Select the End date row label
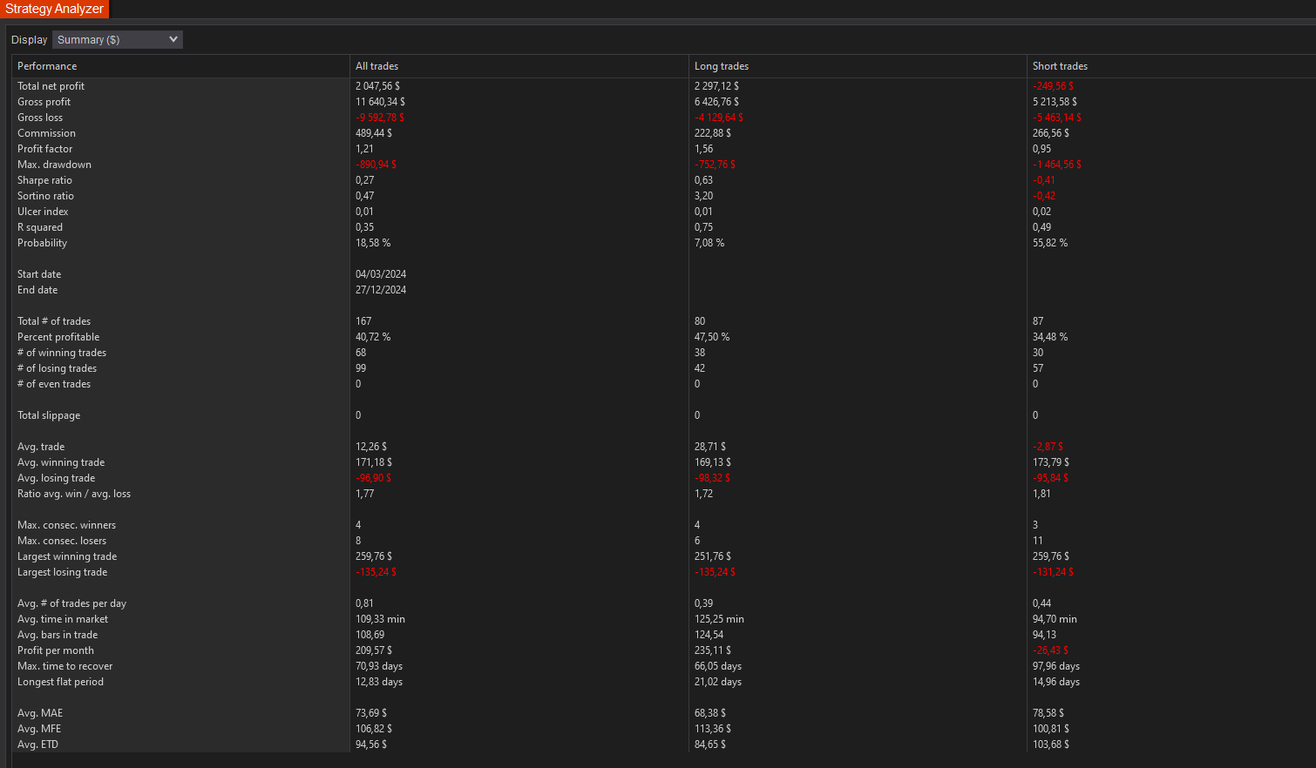1316x768 pixels. [x=37, y=290]
